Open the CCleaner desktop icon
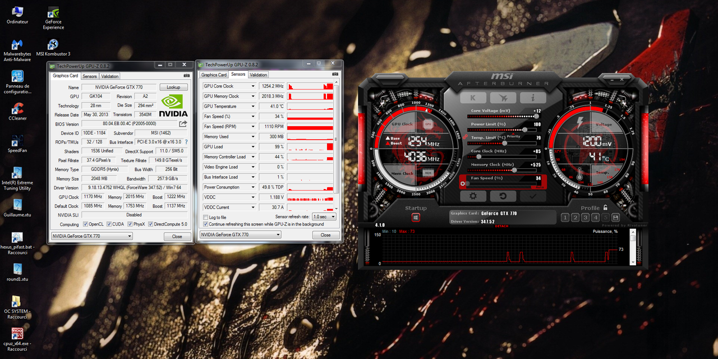The width and height of the screenshot is (718, 359). pyautogui.click(x=17, y=111)
